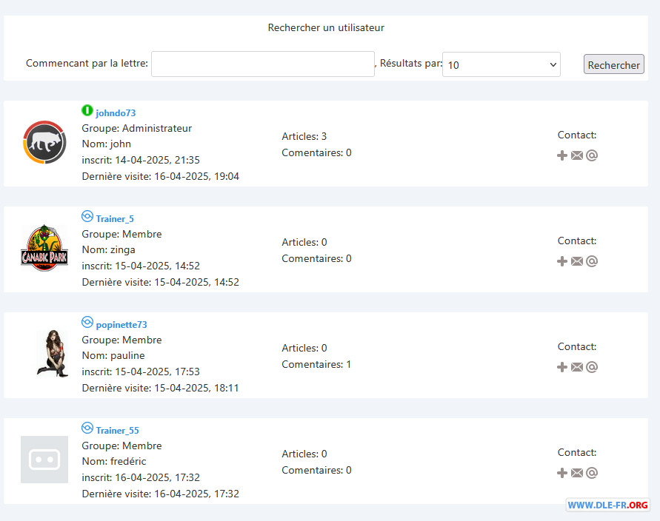The height and width of the screenshot is (521, 660).
Task: Click the Rechercher search button
Action: (x=613, y=64)
